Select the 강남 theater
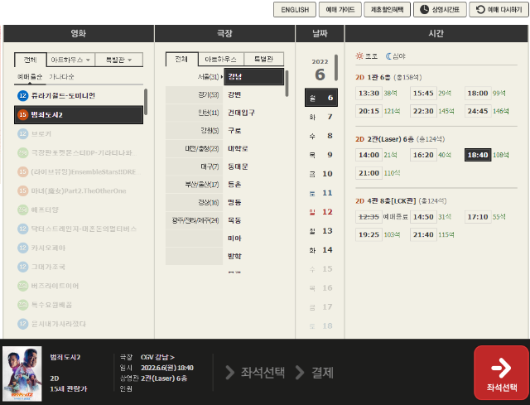The width and height of the screenshot is (530, 405). (x=254, y=76)
